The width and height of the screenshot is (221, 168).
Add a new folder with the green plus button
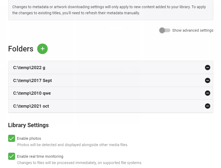[x=42, y=49]
